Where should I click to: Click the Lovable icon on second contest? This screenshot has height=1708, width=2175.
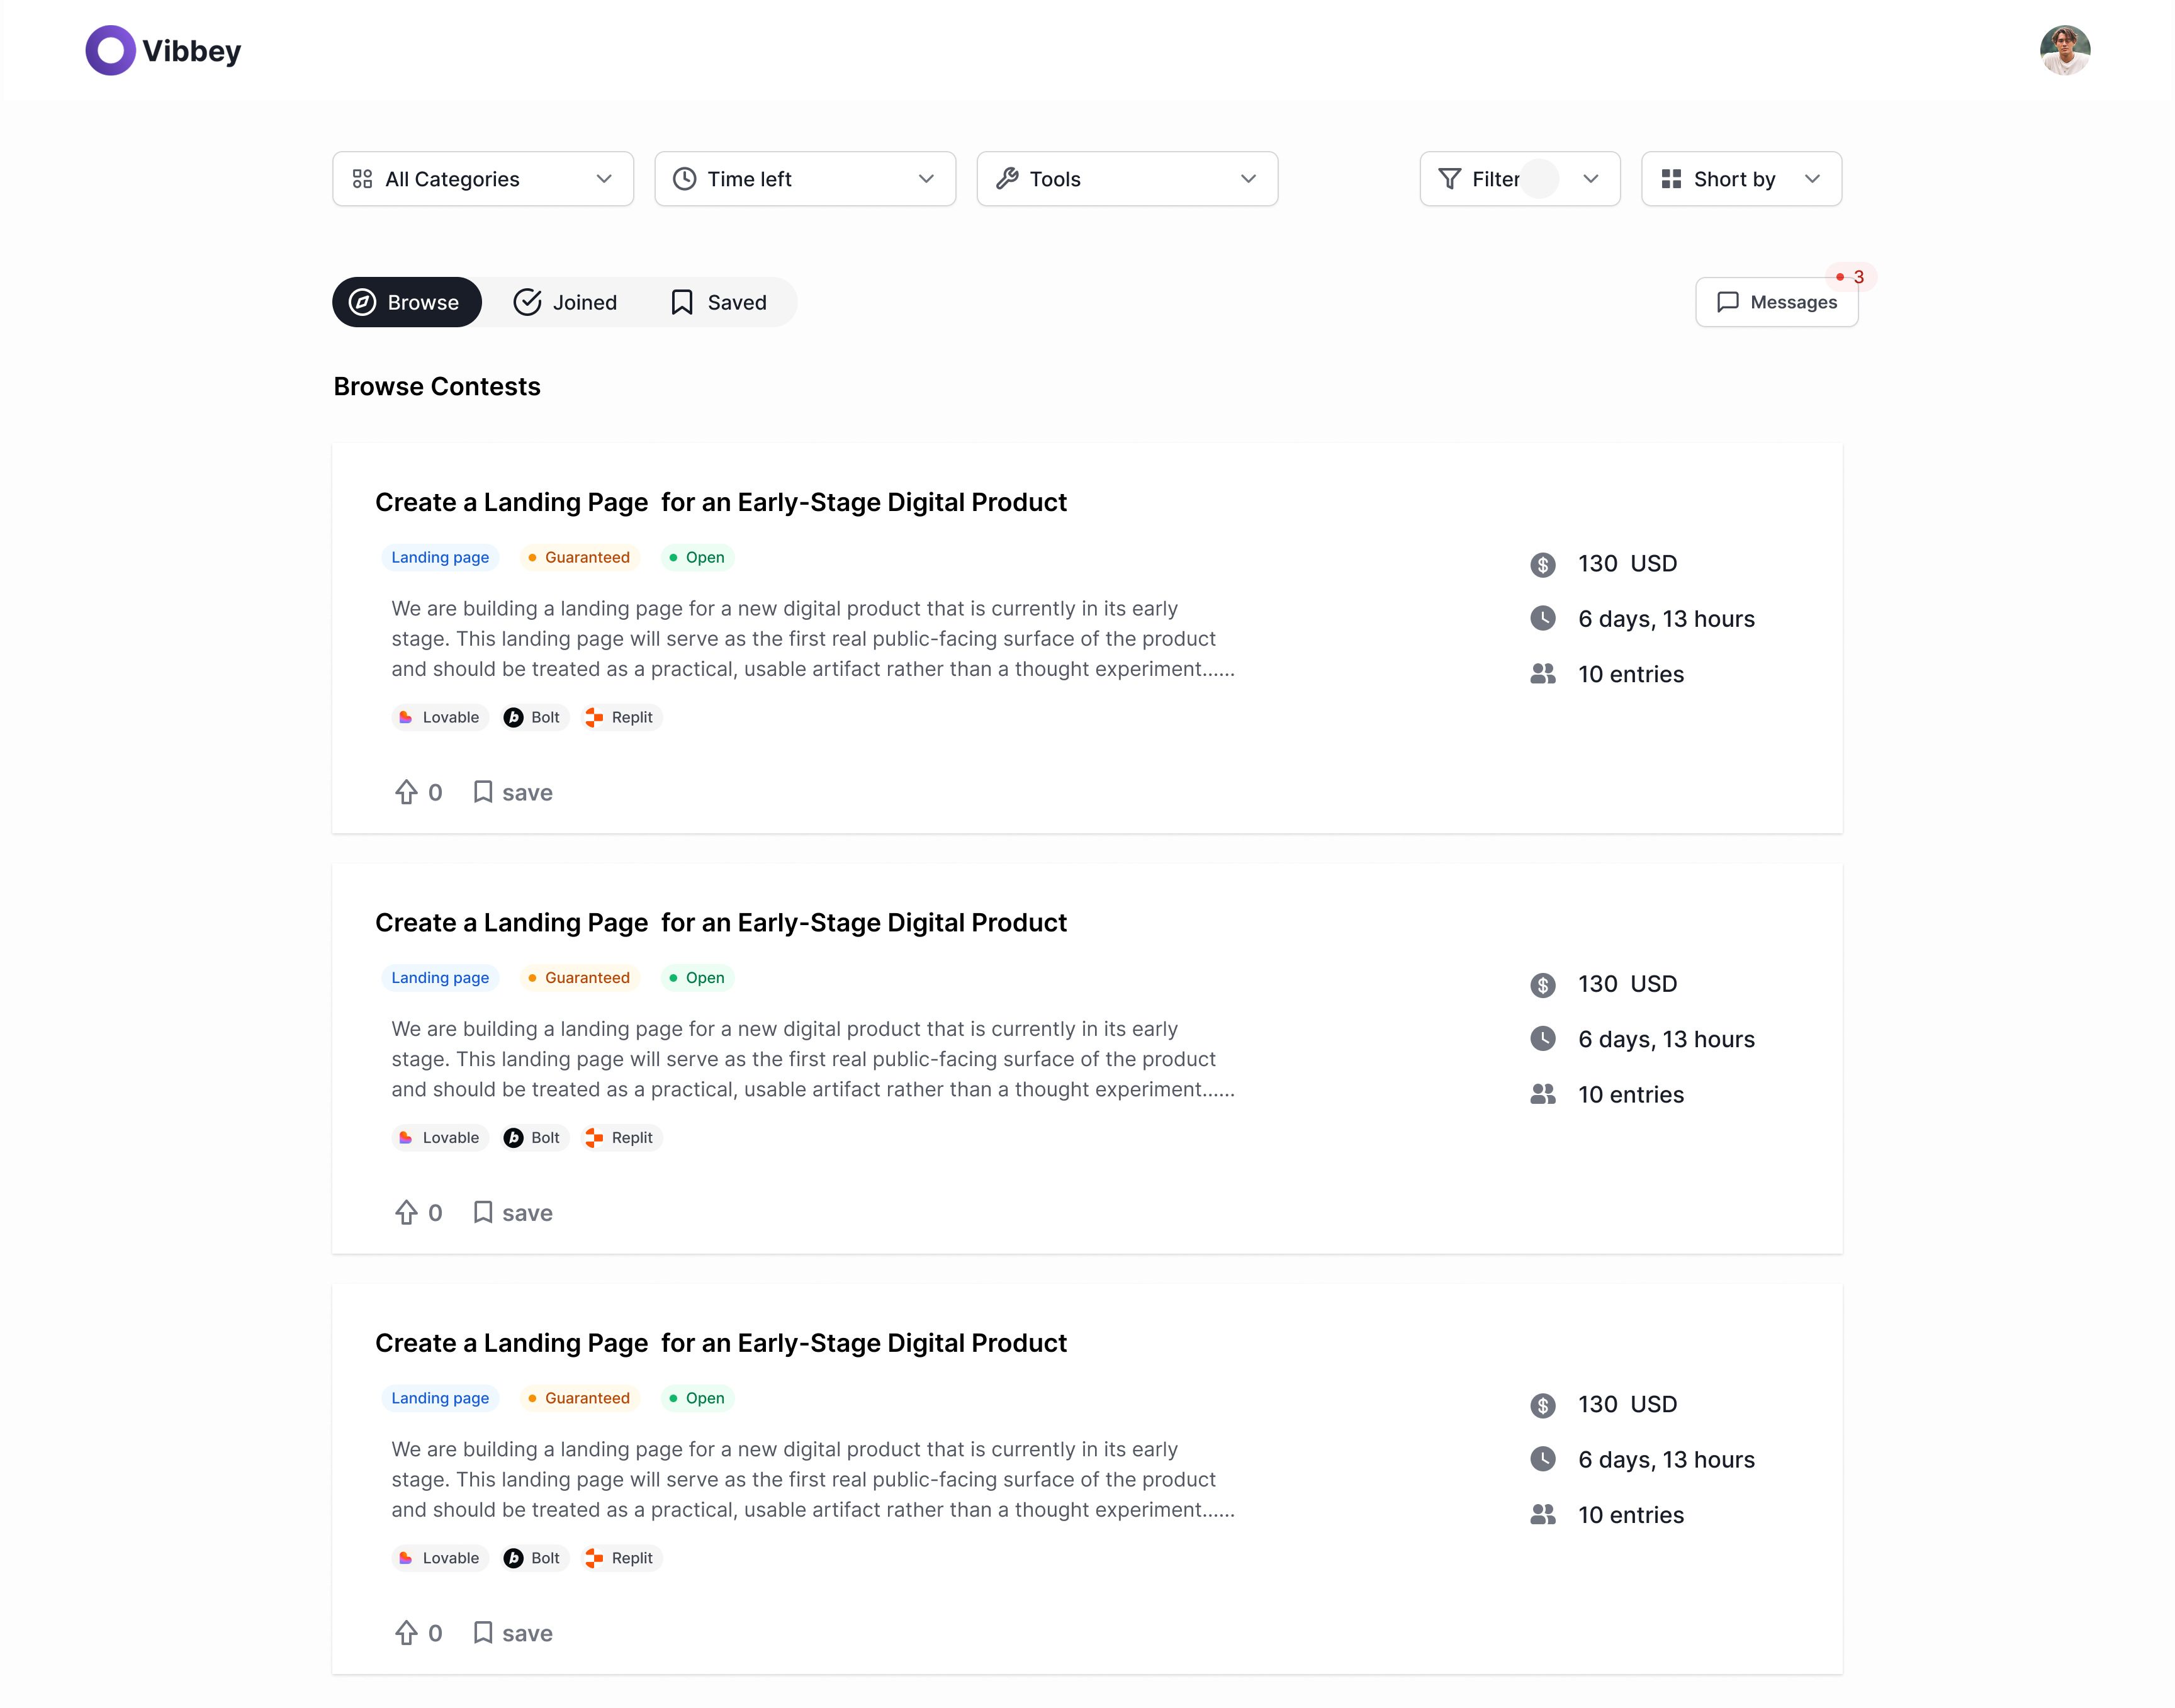pos(405,1137)
